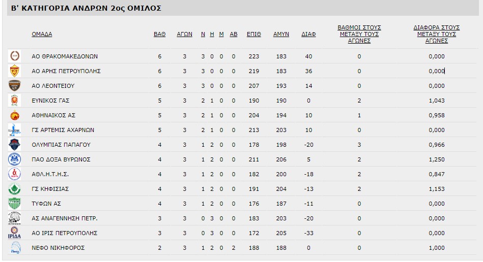
Task: Sort table by ΟΜΑΔΑ column header
Action: coord(42,34)
